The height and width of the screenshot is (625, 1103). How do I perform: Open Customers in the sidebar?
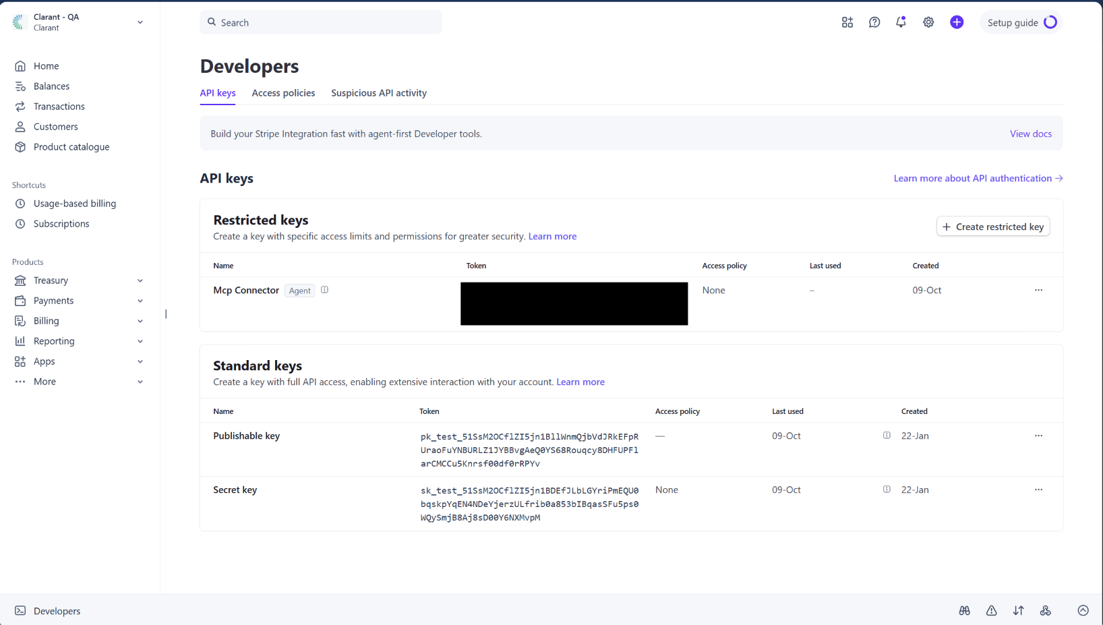point(56,127)
